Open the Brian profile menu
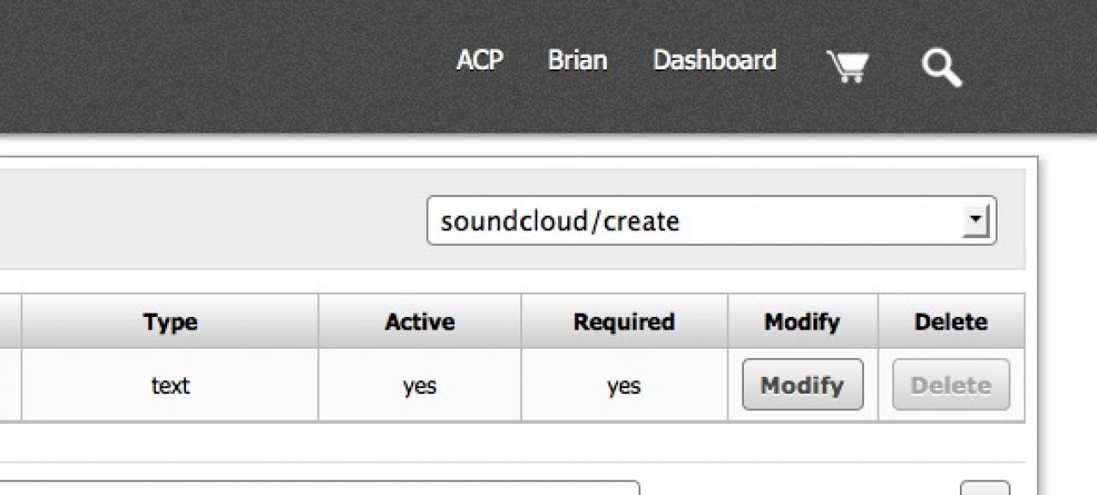 (x=578, y=60)
